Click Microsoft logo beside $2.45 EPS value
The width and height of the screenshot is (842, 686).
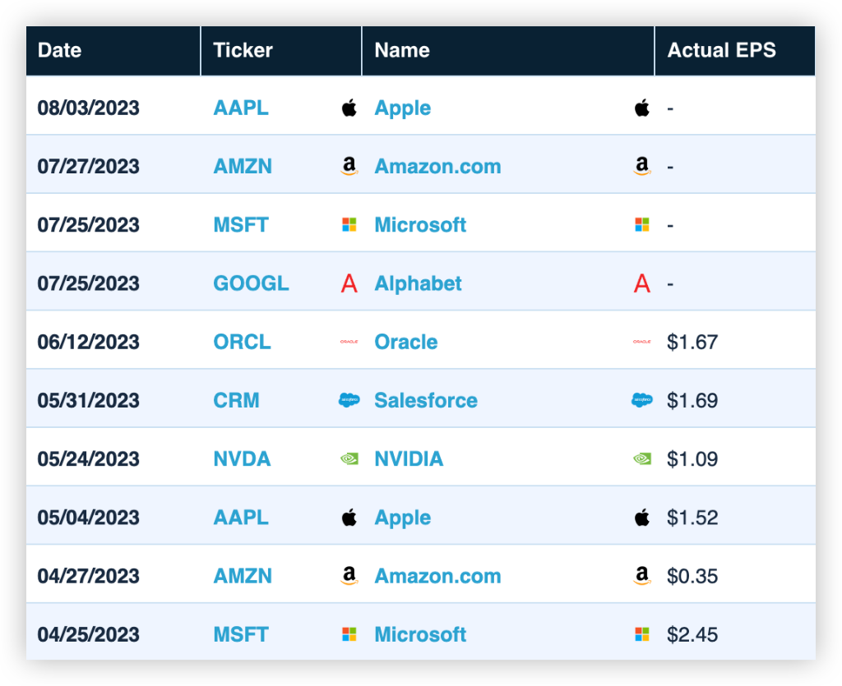(x=642, y=634)
